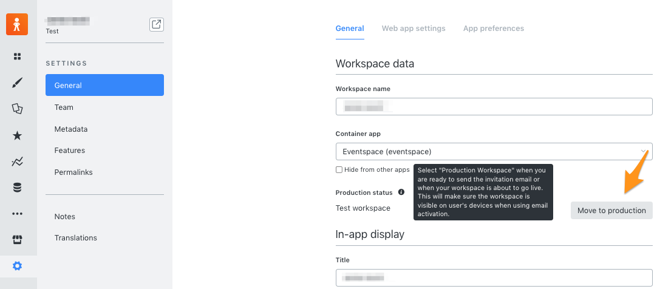The image size is (657, 289).
Task: Click the Test label under workspace name
Action: [52, 31]
